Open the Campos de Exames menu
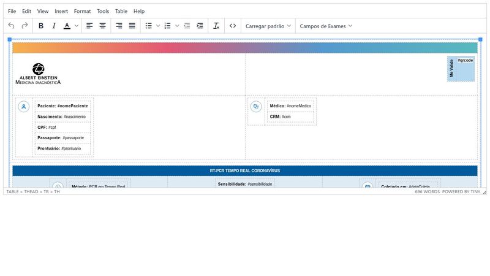The image size is (490, 276). click(x=326, y=26)
